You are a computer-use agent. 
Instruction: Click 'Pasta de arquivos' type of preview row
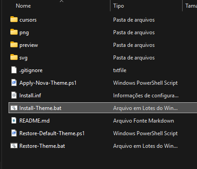[134, 45]
